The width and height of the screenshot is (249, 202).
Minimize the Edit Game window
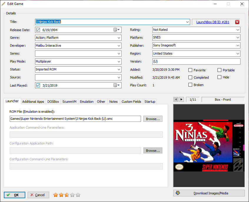[x=215, y=4]
